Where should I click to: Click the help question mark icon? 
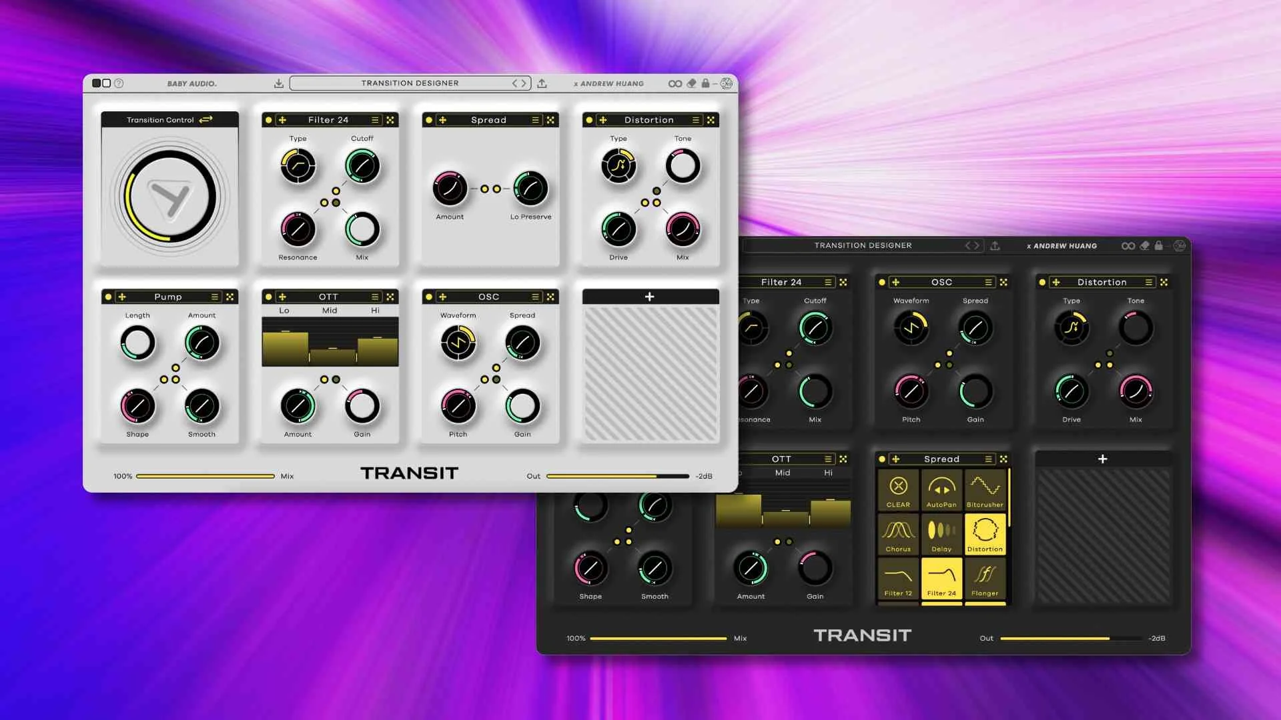119,83
